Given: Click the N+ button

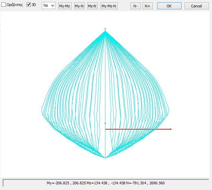Looking at the screenshot, I should coord(147,6).
